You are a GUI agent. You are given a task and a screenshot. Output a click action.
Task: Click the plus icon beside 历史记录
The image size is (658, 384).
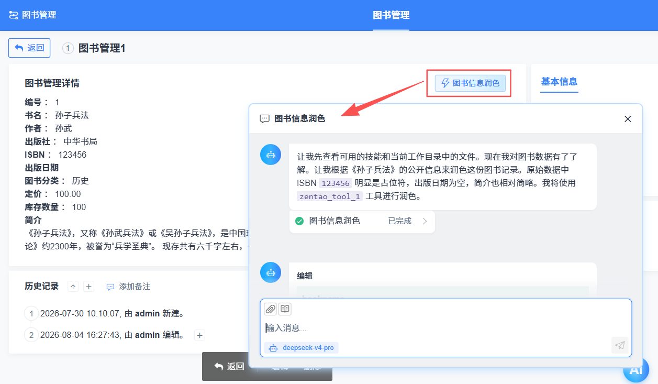[x=89, y=287]
